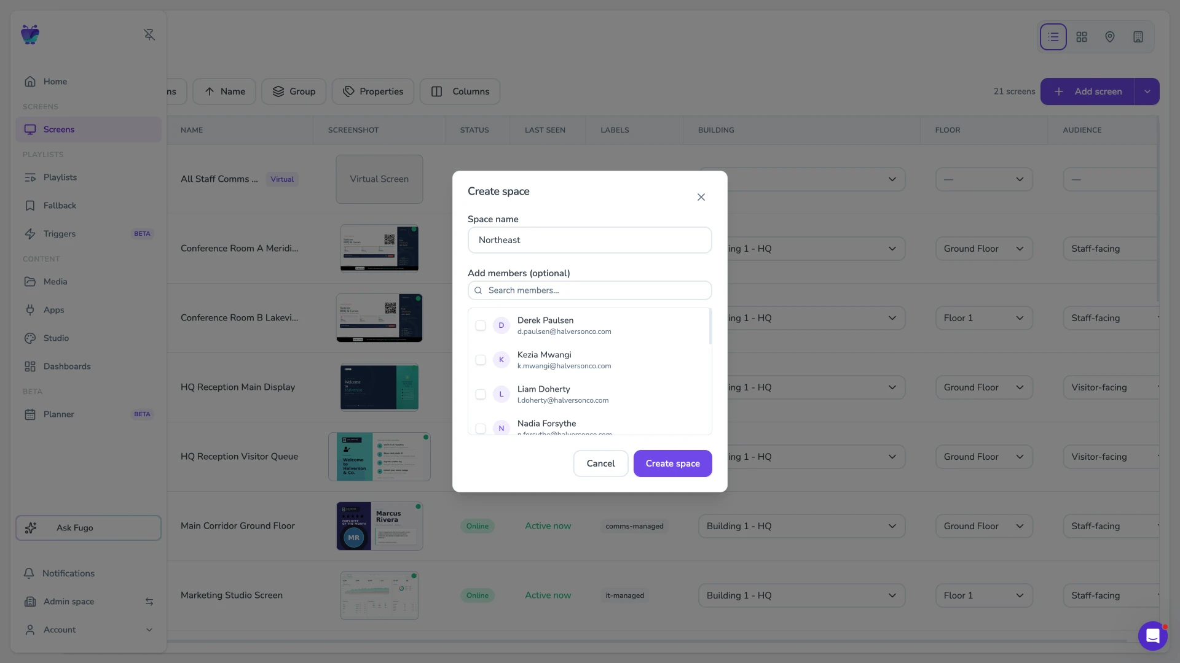
Task: Open floor dropdown for All Staff Comms
Action: click(x=984, y=179)
